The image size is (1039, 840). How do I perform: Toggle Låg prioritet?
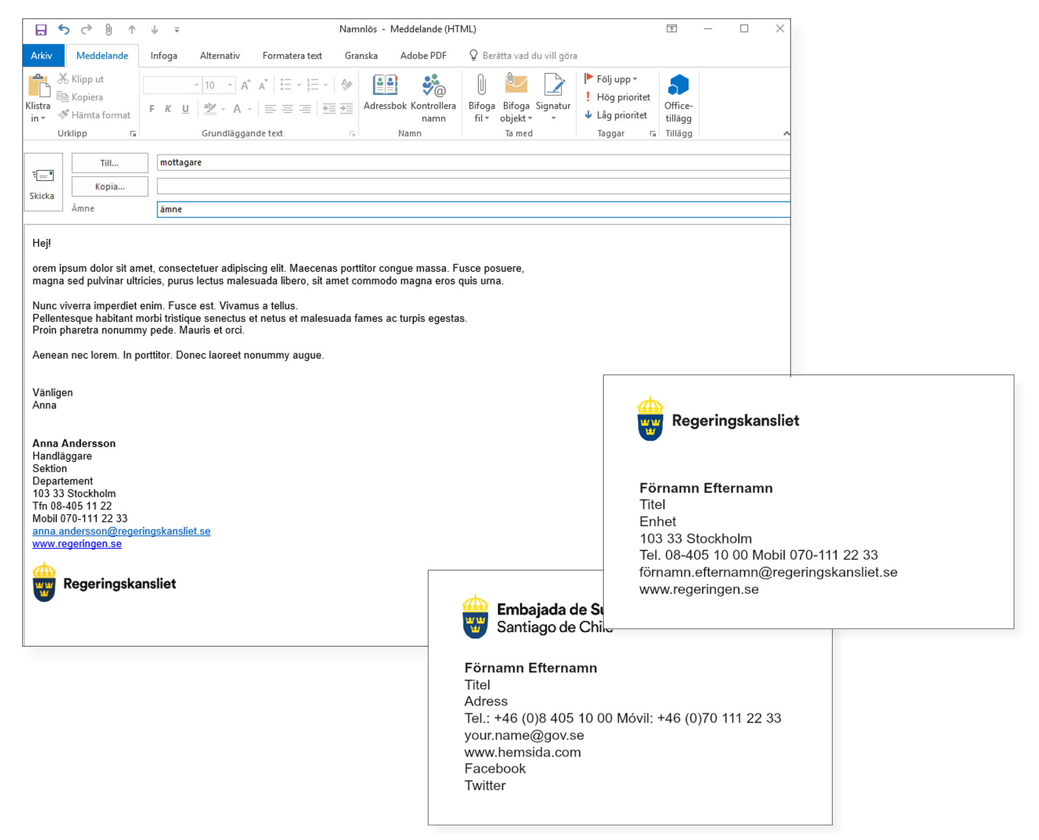tap(616, 115)
